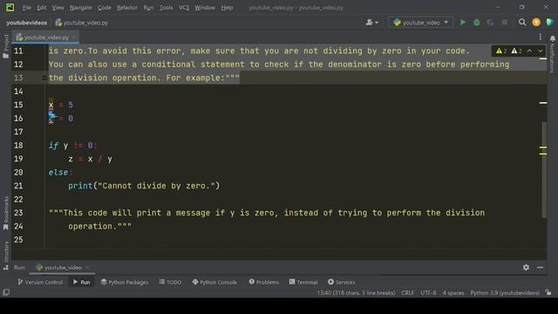
Task: Click cursor position 13:40 in status bar
Action: pos(356,293)
